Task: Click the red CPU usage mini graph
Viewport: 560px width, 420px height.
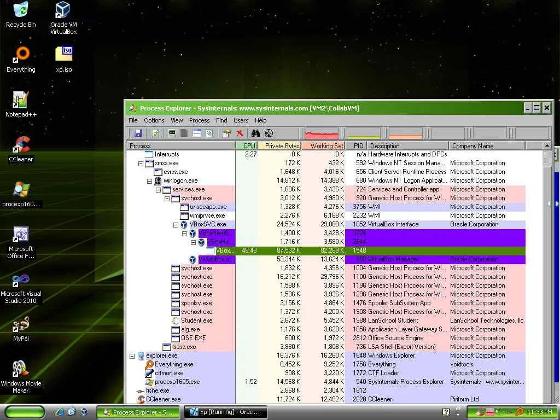Action: click(x=322, y=133)
